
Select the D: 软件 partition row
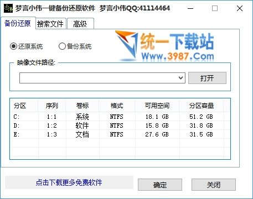coord(120,125)
